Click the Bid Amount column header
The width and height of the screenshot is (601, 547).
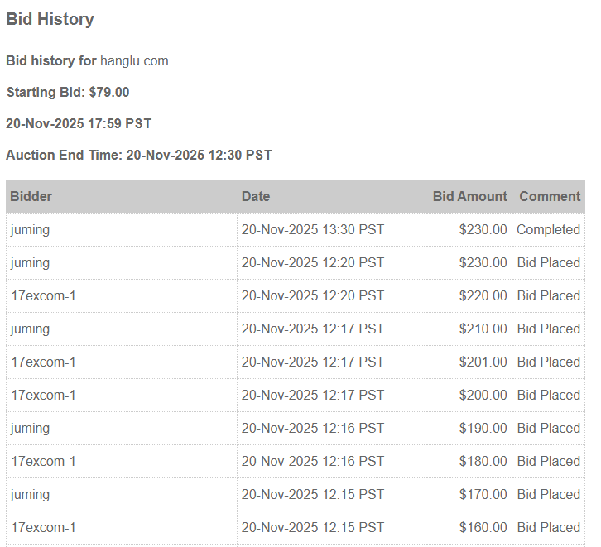pyautogui.click(x=469, y=196)
